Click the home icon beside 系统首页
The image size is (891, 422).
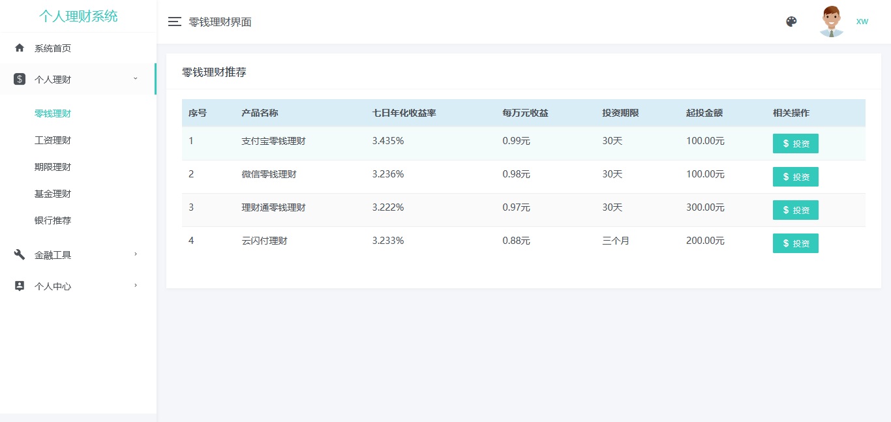(x=20, y=48)
